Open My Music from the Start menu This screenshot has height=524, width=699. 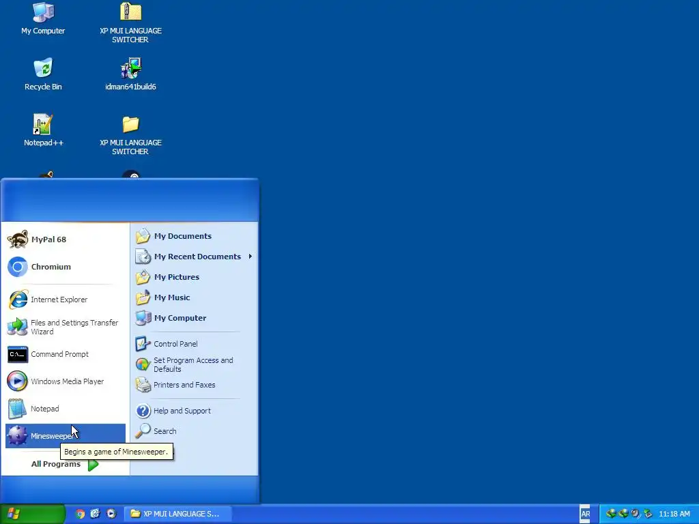tap(194, 297)
